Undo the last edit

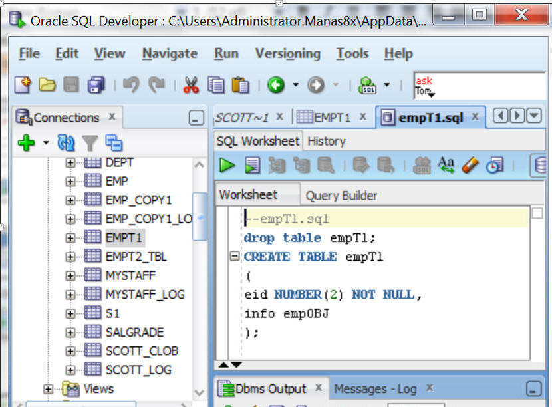131,85
